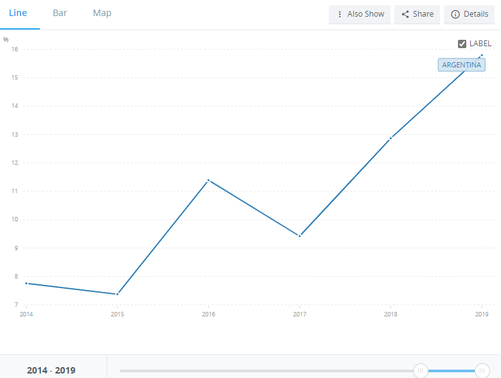Image resolution: width=501 pixels, height=378 pixels.
Task: Click the 2017 data point on line
Action: click(299, 236)
